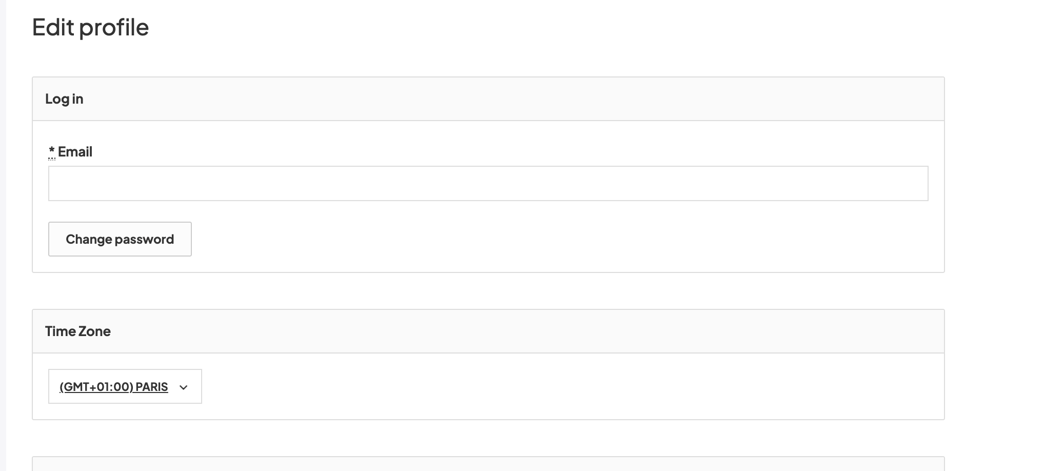Click the Edit profile page heading
The width and height of the screenshot is (1063, 471).
pos(90,27)
